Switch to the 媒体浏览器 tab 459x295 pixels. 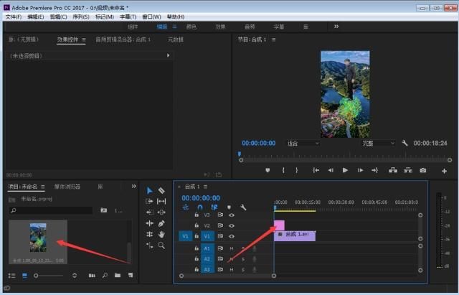(67, 187)
